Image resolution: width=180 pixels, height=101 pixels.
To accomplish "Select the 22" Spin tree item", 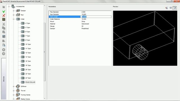I will coord(28,74).
